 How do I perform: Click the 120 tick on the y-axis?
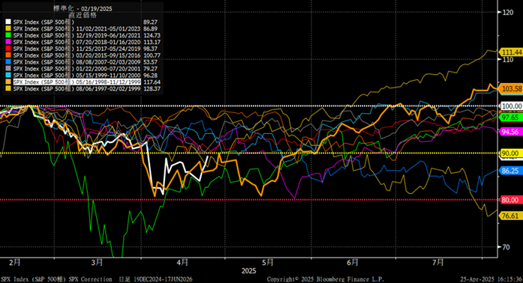tap(508, 12)
